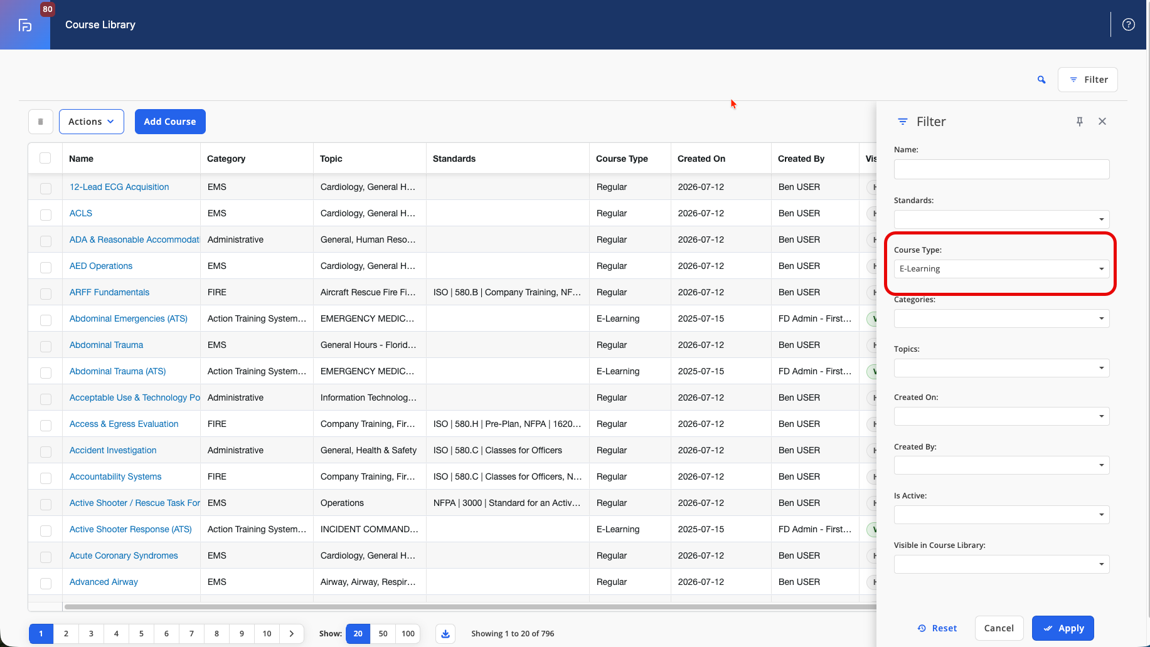Open the 12-Lead ECG Acquisition course
Image resolution: width=1150 pixels, height=647 pixels.
coord(119,187)
